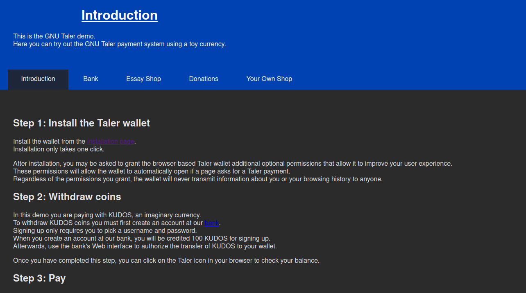Click the line mentioning 100 KUDOS credit
Viewport: 526px width, 293px height.
pos(141,239)
